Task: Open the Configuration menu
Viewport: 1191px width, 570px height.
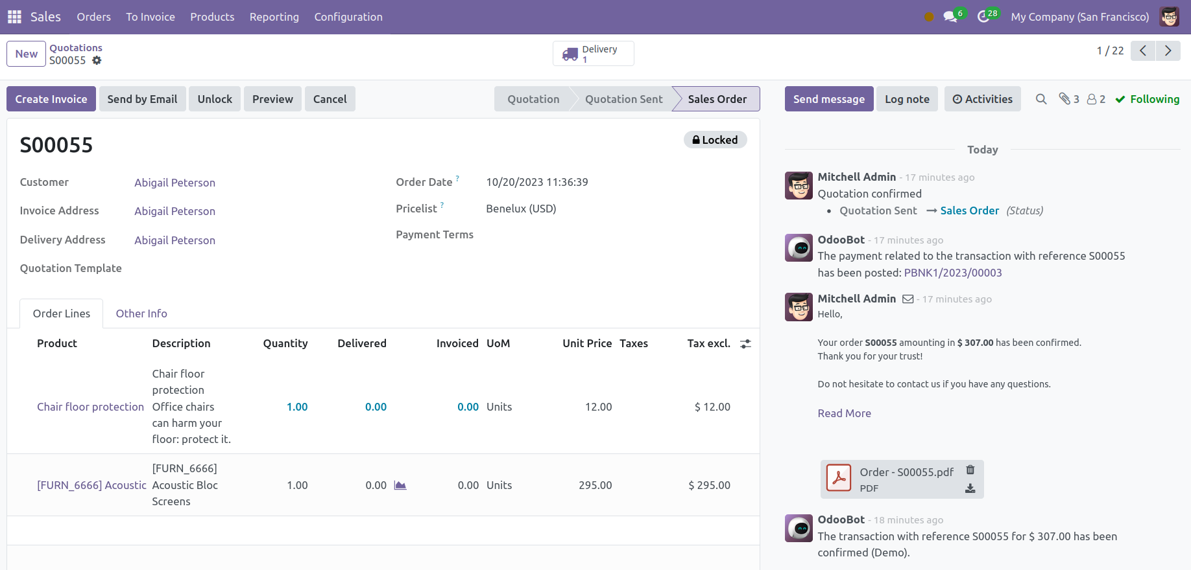Action: [x=348, y=17]
